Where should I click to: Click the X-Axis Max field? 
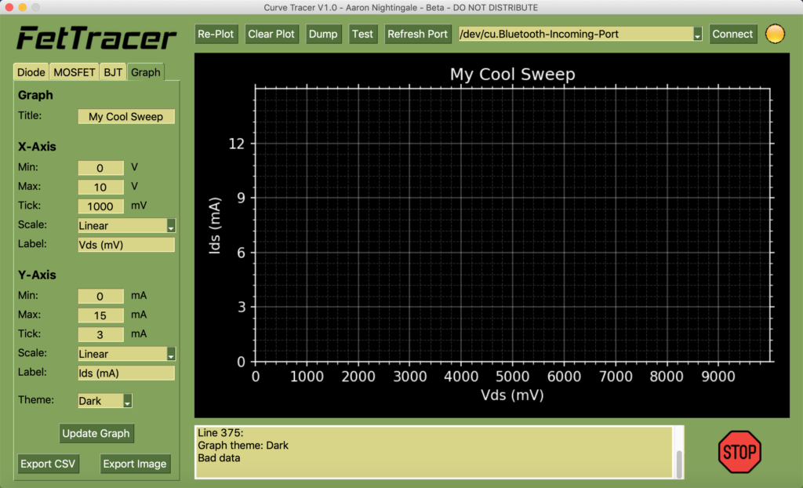tap(100, 187)
